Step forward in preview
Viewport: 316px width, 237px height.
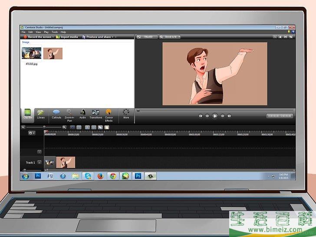point(223,116)
